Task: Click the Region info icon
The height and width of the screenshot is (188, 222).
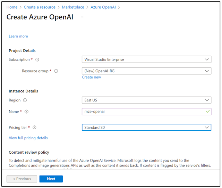Action: pos(25,100)
